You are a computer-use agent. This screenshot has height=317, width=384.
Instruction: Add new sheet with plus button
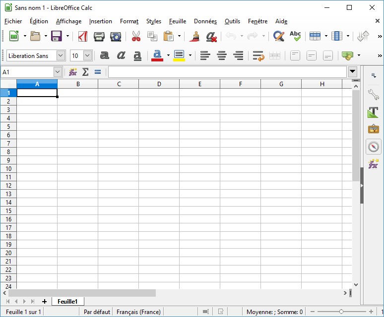[44, 301]
